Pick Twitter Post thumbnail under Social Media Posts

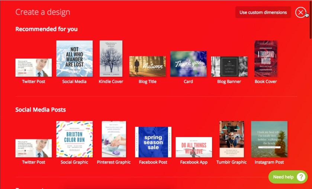(x=33, y=148)
